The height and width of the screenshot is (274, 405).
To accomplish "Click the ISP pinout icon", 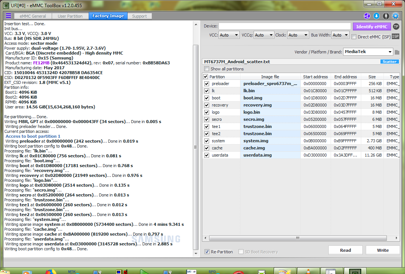I will pyautogui.click(x=396, y=36).
